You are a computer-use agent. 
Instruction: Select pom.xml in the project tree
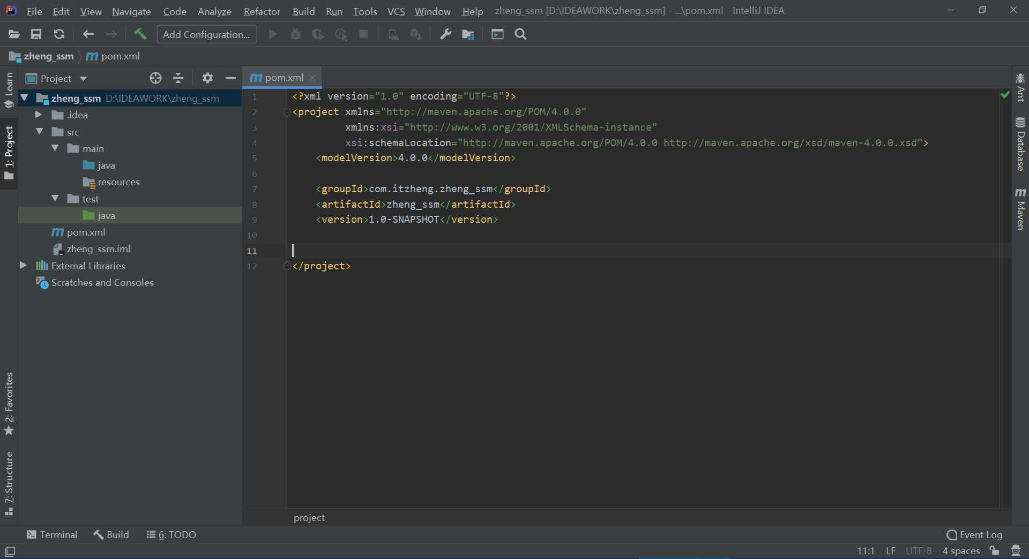pos(78,232)
